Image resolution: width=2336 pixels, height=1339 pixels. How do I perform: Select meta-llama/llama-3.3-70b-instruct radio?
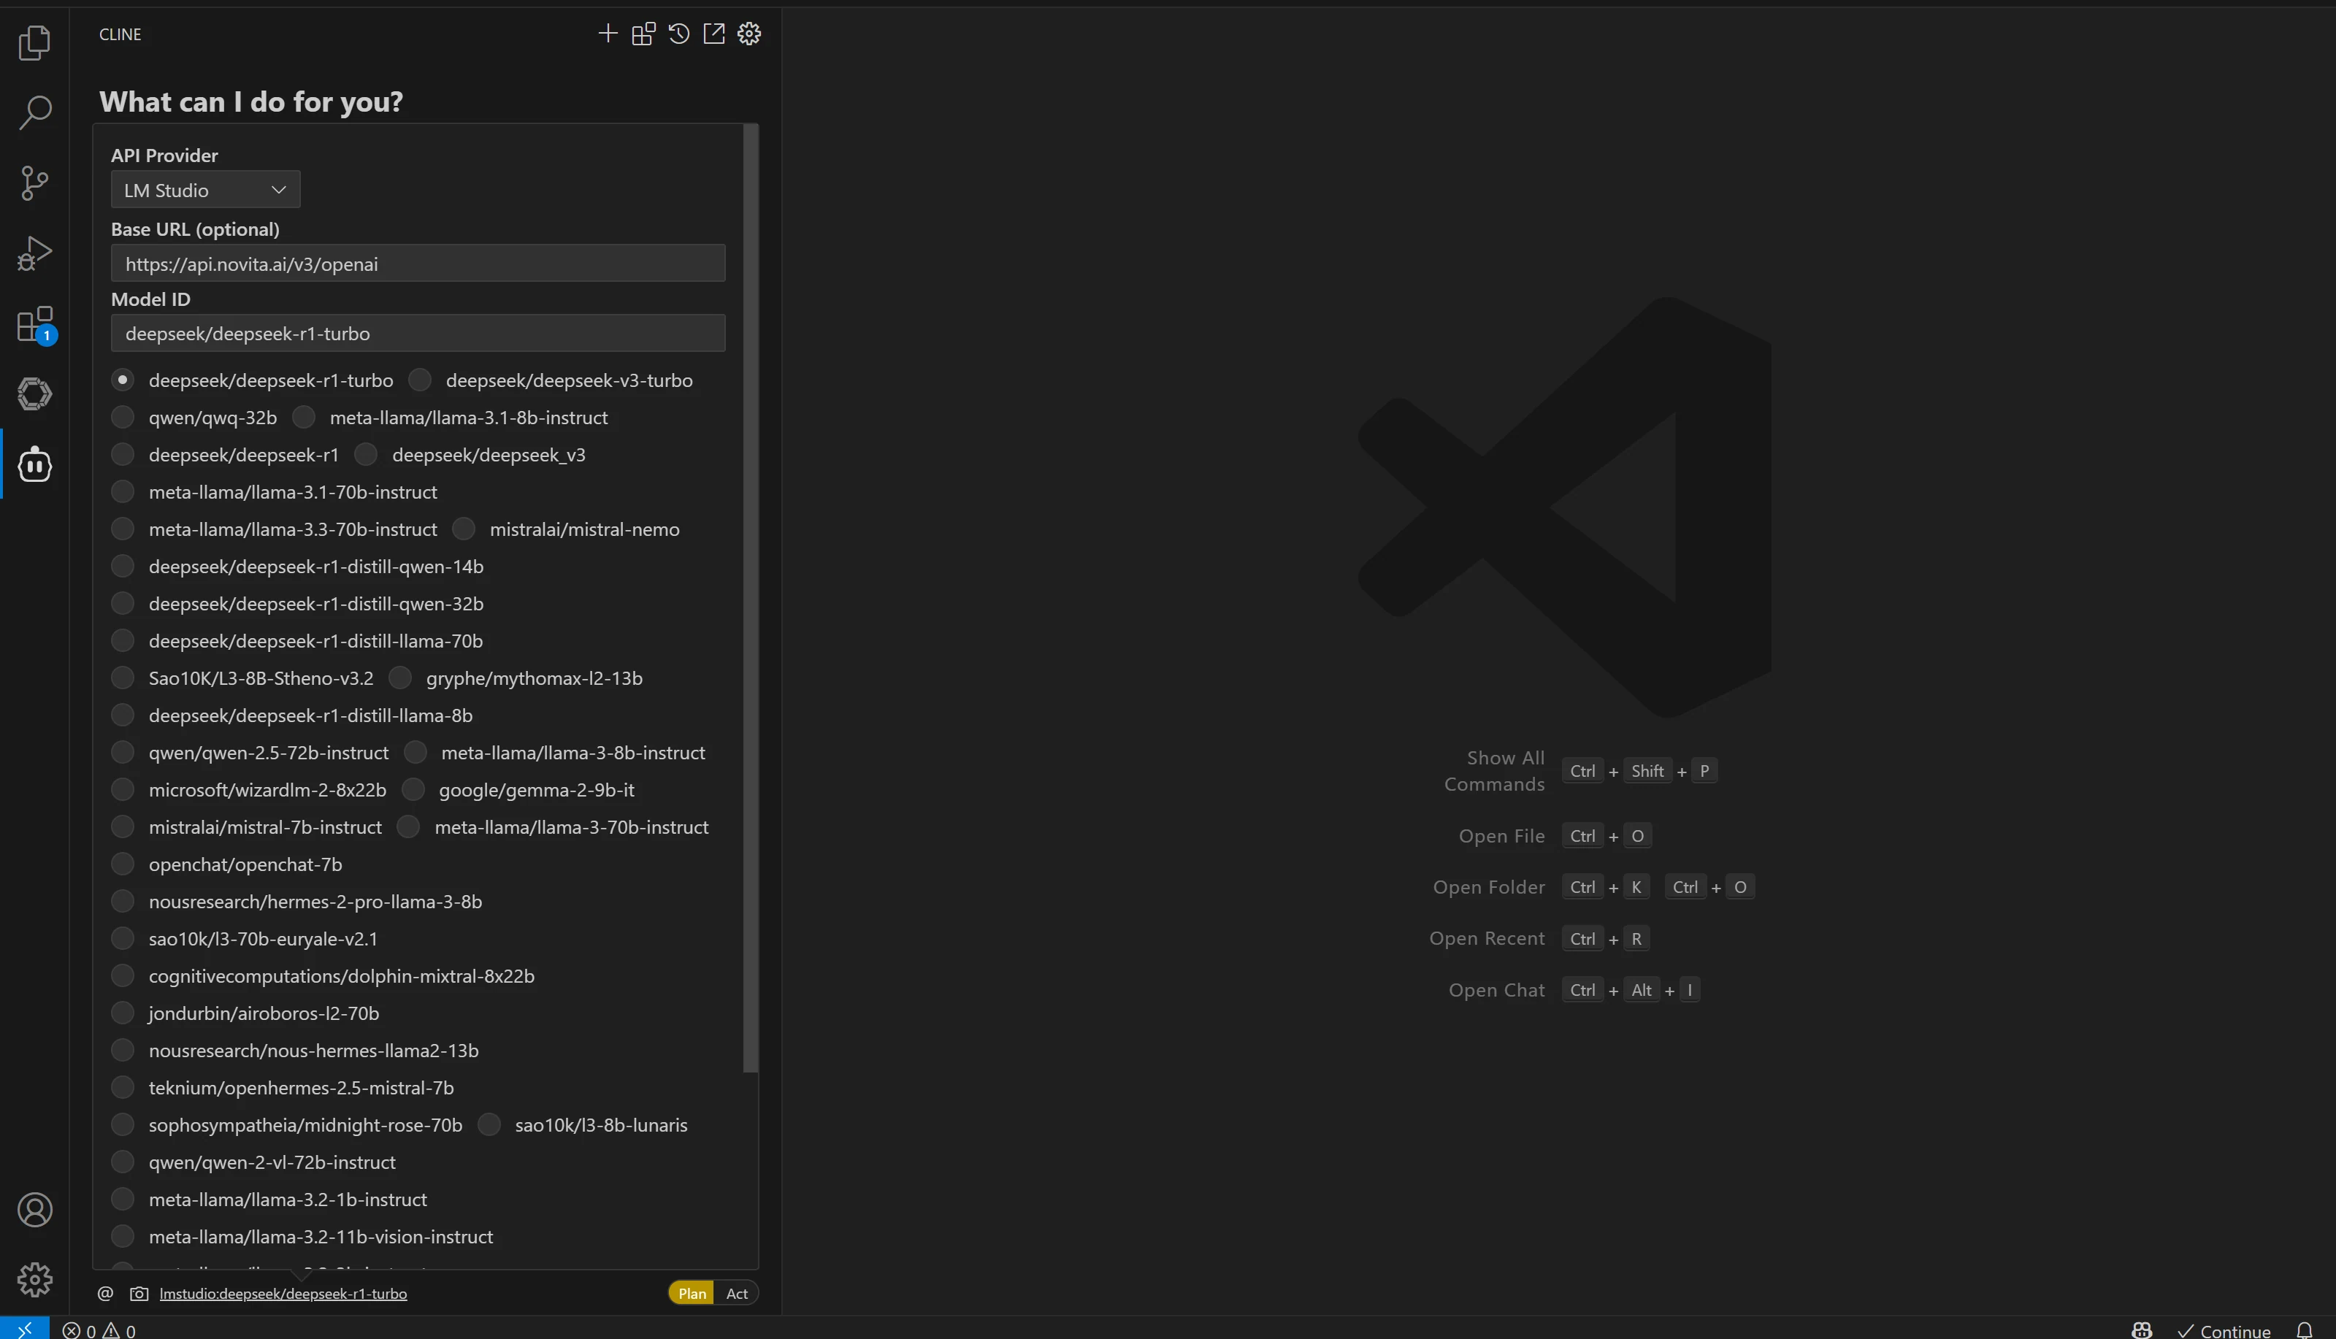pos(123,529)
